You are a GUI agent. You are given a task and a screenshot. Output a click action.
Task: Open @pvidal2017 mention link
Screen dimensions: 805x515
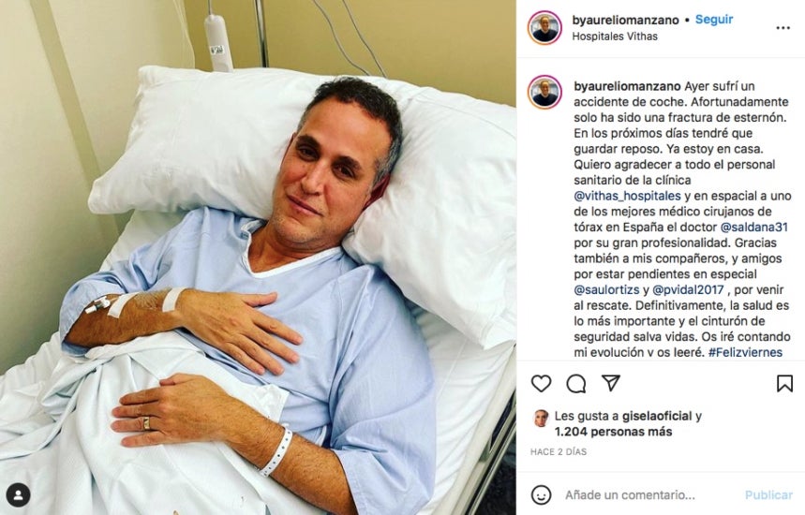tap(688, 290)
